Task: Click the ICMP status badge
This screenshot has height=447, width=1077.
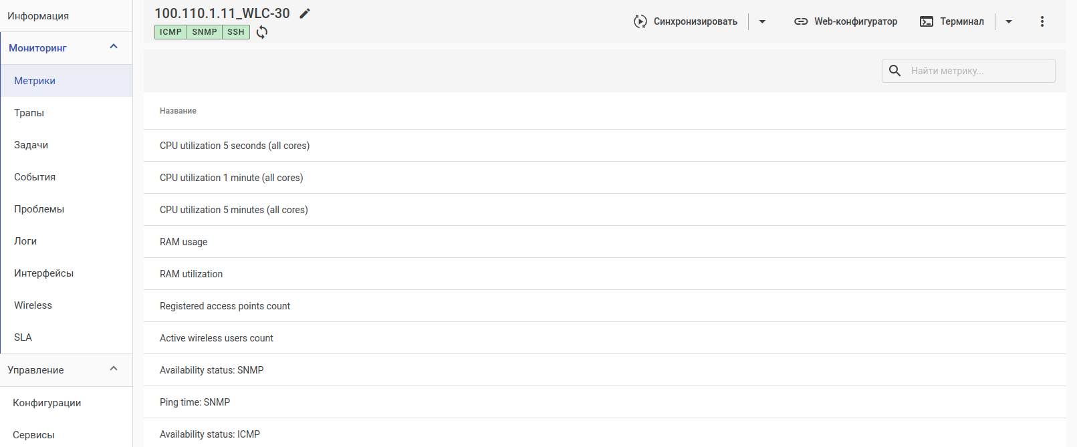Action: [170, 32]
